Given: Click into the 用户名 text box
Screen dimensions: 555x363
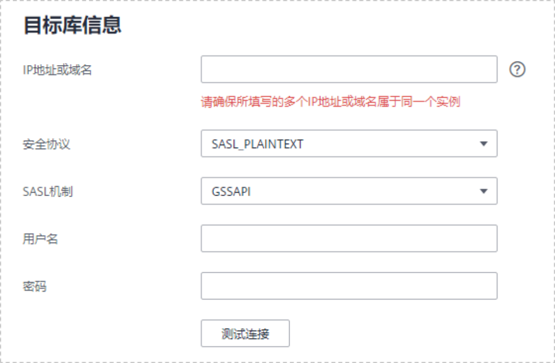Looking at the screenshot, I should click(x=349, y=238).
